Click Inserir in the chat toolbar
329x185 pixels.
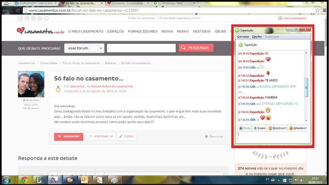tap(259, 128)
